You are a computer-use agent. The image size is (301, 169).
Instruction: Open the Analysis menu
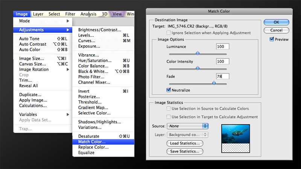pos(88,14)
